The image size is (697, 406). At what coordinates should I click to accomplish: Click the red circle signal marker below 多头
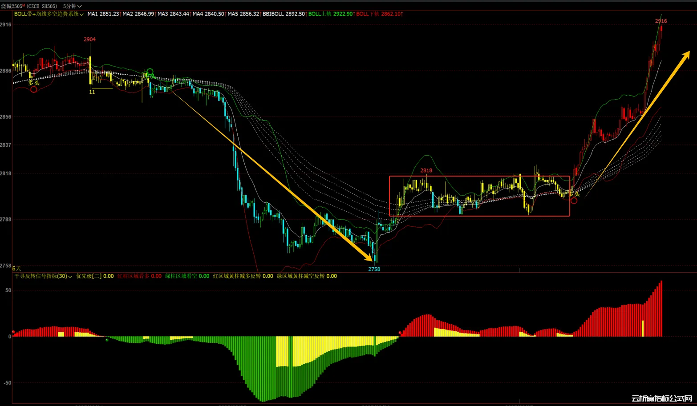pyautogui.click(x=34, y=89)
